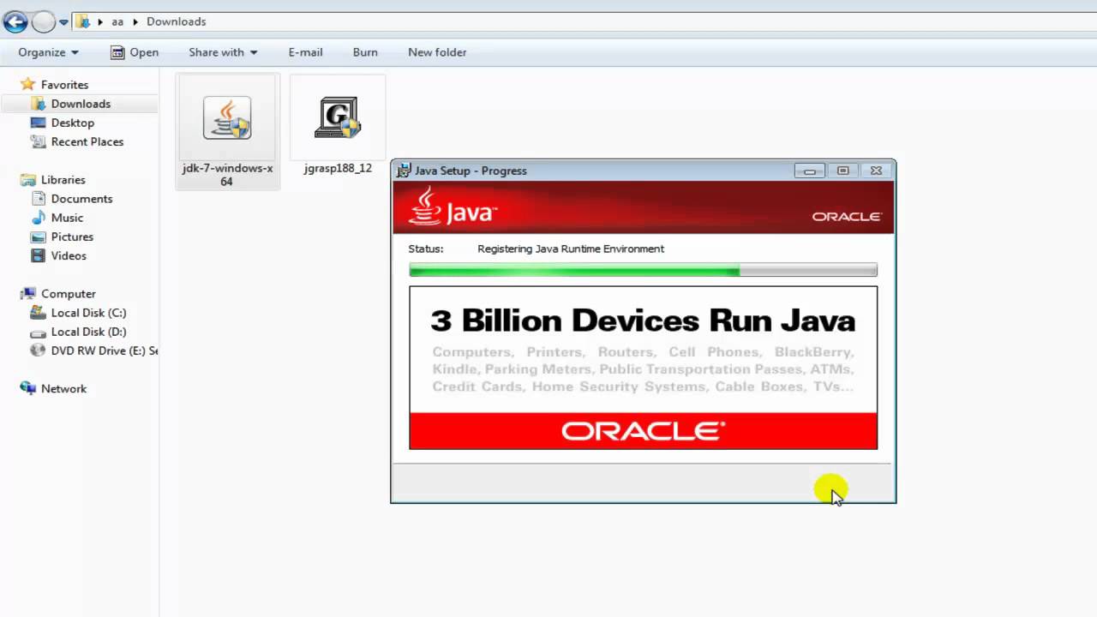
Task: Maximize the Java Setup window
Action: pyautogui.click(x=842, y=171)
